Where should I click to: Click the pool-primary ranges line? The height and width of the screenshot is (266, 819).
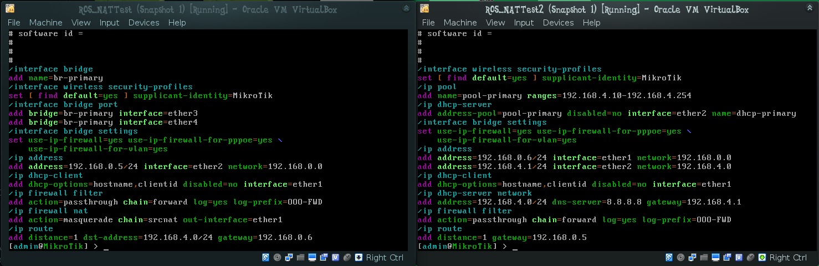coord(555,96)
